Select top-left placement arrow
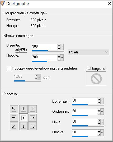Image resolution: width=113 pixels, height=142 pixels. (x=14, y=109)
